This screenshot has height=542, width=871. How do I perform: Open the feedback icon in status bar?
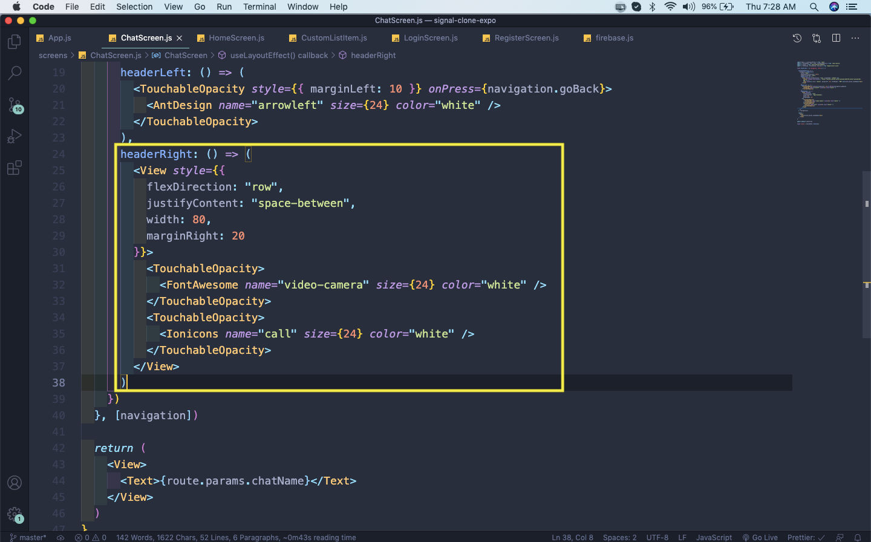[840, 537]
